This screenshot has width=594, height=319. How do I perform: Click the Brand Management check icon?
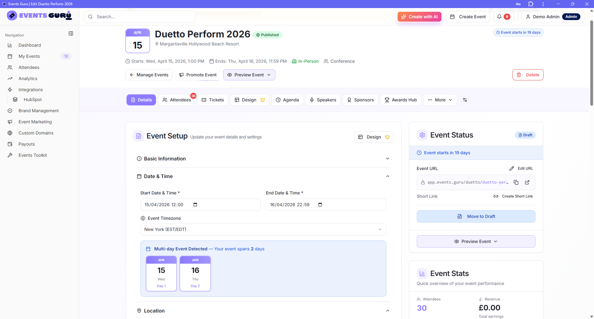tap(10, 111)
